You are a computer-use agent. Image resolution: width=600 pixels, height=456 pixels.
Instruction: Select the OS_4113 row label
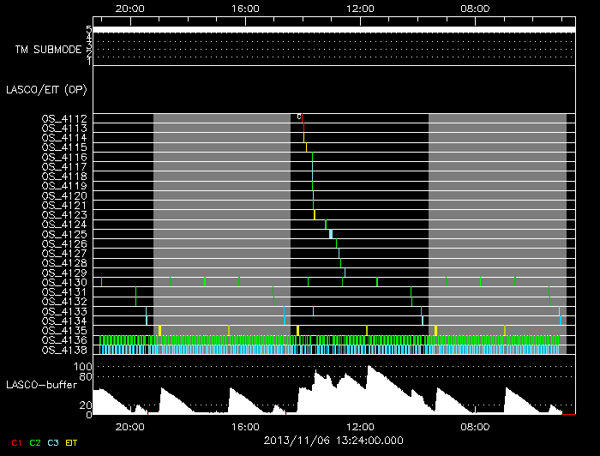click(64, 129)
